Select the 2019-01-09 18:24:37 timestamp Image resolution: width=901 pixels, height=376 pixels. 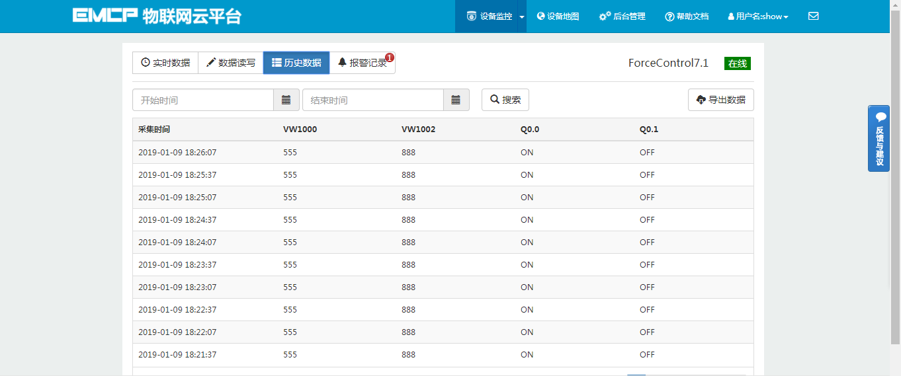177,219
